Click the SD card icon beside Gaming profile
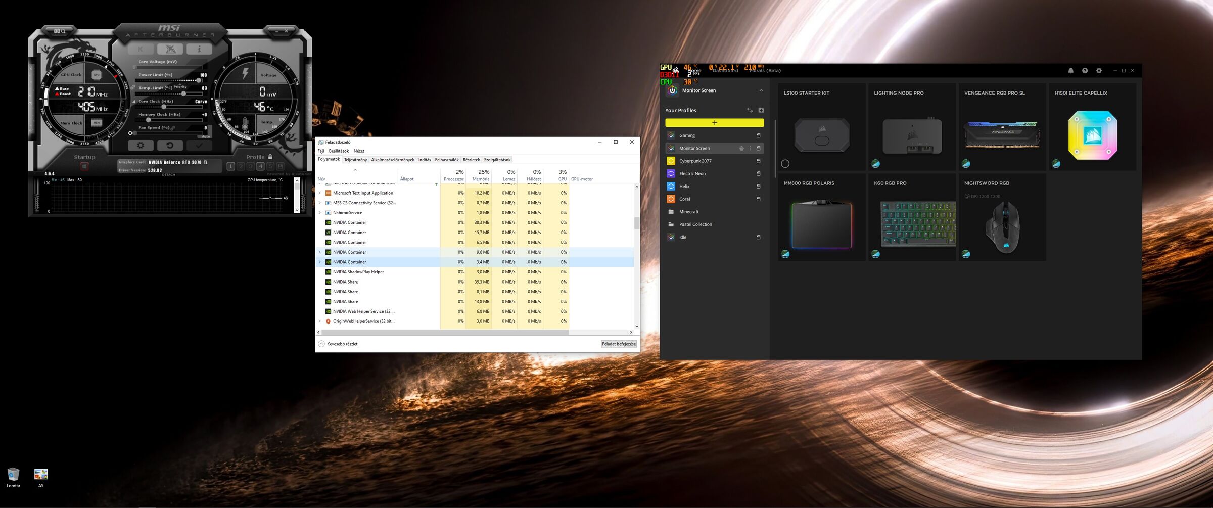The image size is (1213, 508). click(758, 135)
